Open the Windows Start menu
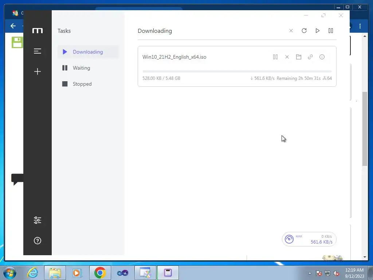Screen dimensions: 373x280 tap(10, 273)
